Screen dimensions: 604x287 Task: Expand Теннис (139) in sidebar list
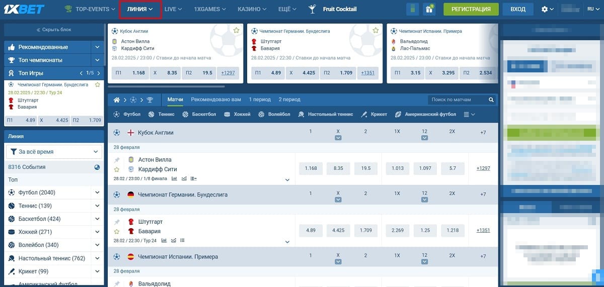coord(97,206)
